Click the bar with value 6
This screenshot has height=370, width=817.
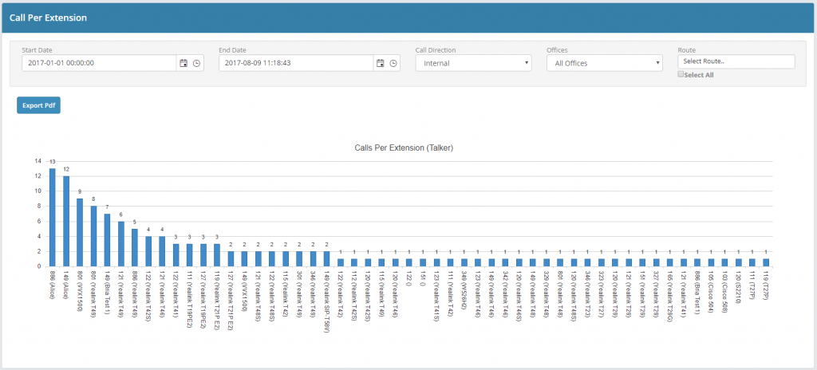(x=121, y=244)
